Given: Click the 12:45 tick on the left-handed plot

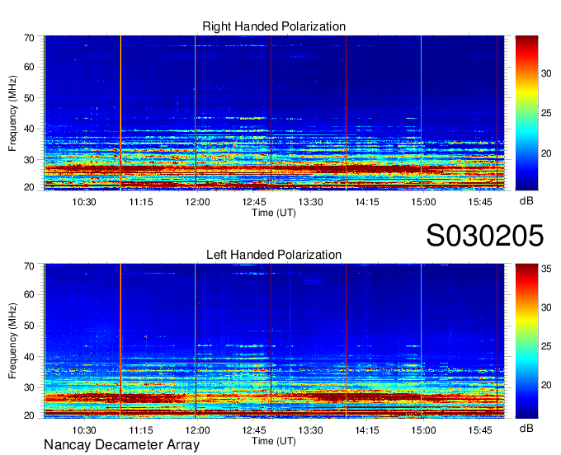Looking at the screenshot, I should coord(253,430).
